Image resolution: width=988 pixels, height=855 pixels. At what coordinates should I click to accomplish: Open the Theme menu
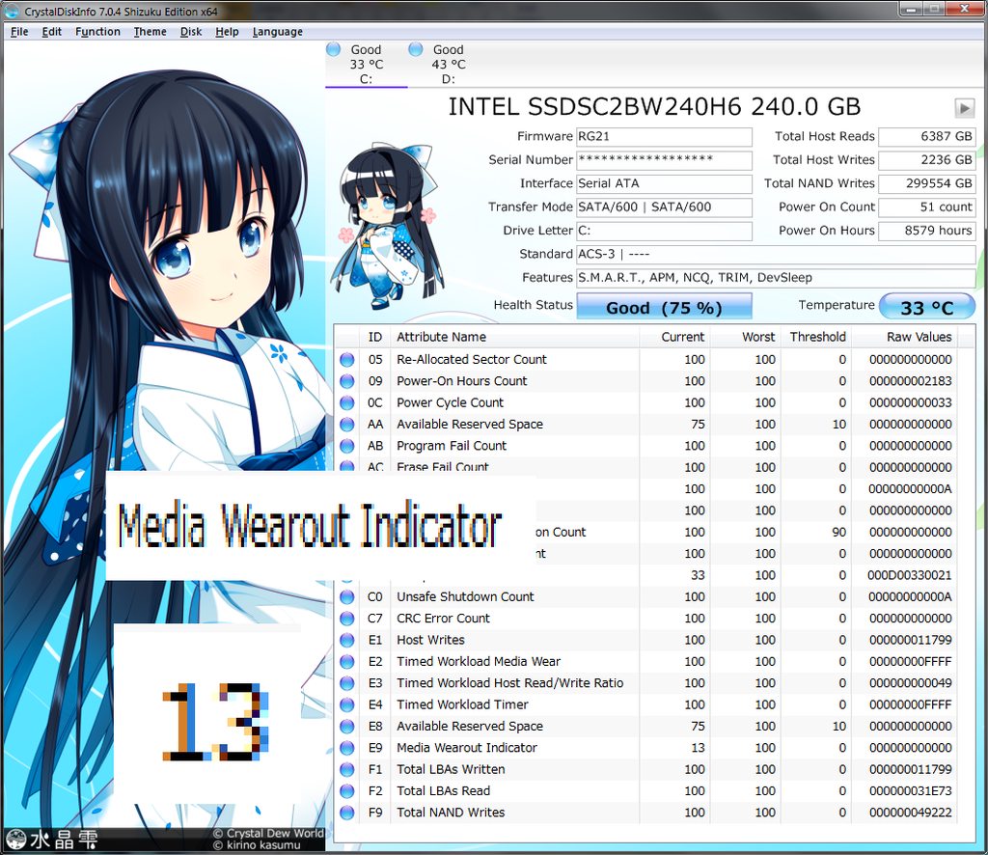click(150, 32)
